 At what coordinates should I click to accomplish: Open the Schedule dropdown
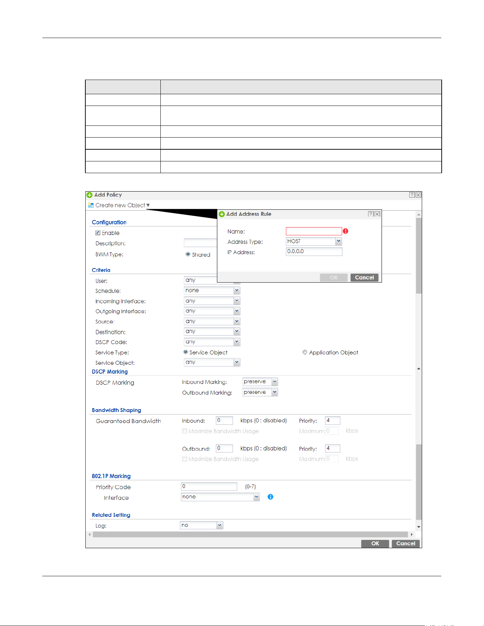click(237, 291)
